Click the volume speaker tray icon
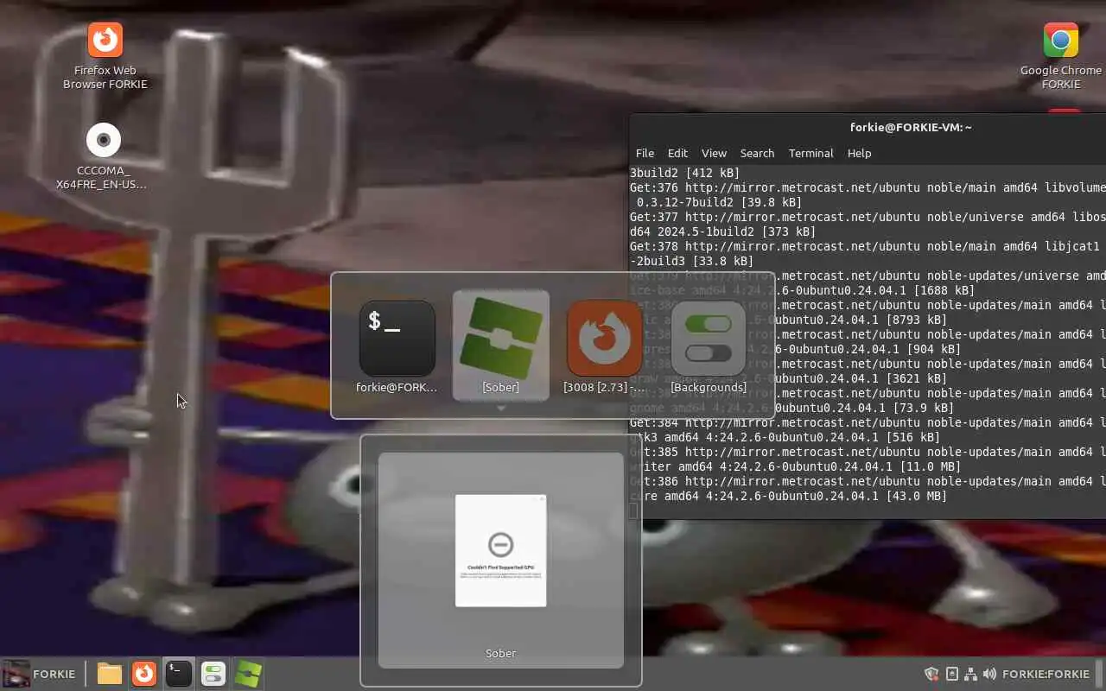The width and height of the screenshot is (1106, 691). click(x=989, y=674)
